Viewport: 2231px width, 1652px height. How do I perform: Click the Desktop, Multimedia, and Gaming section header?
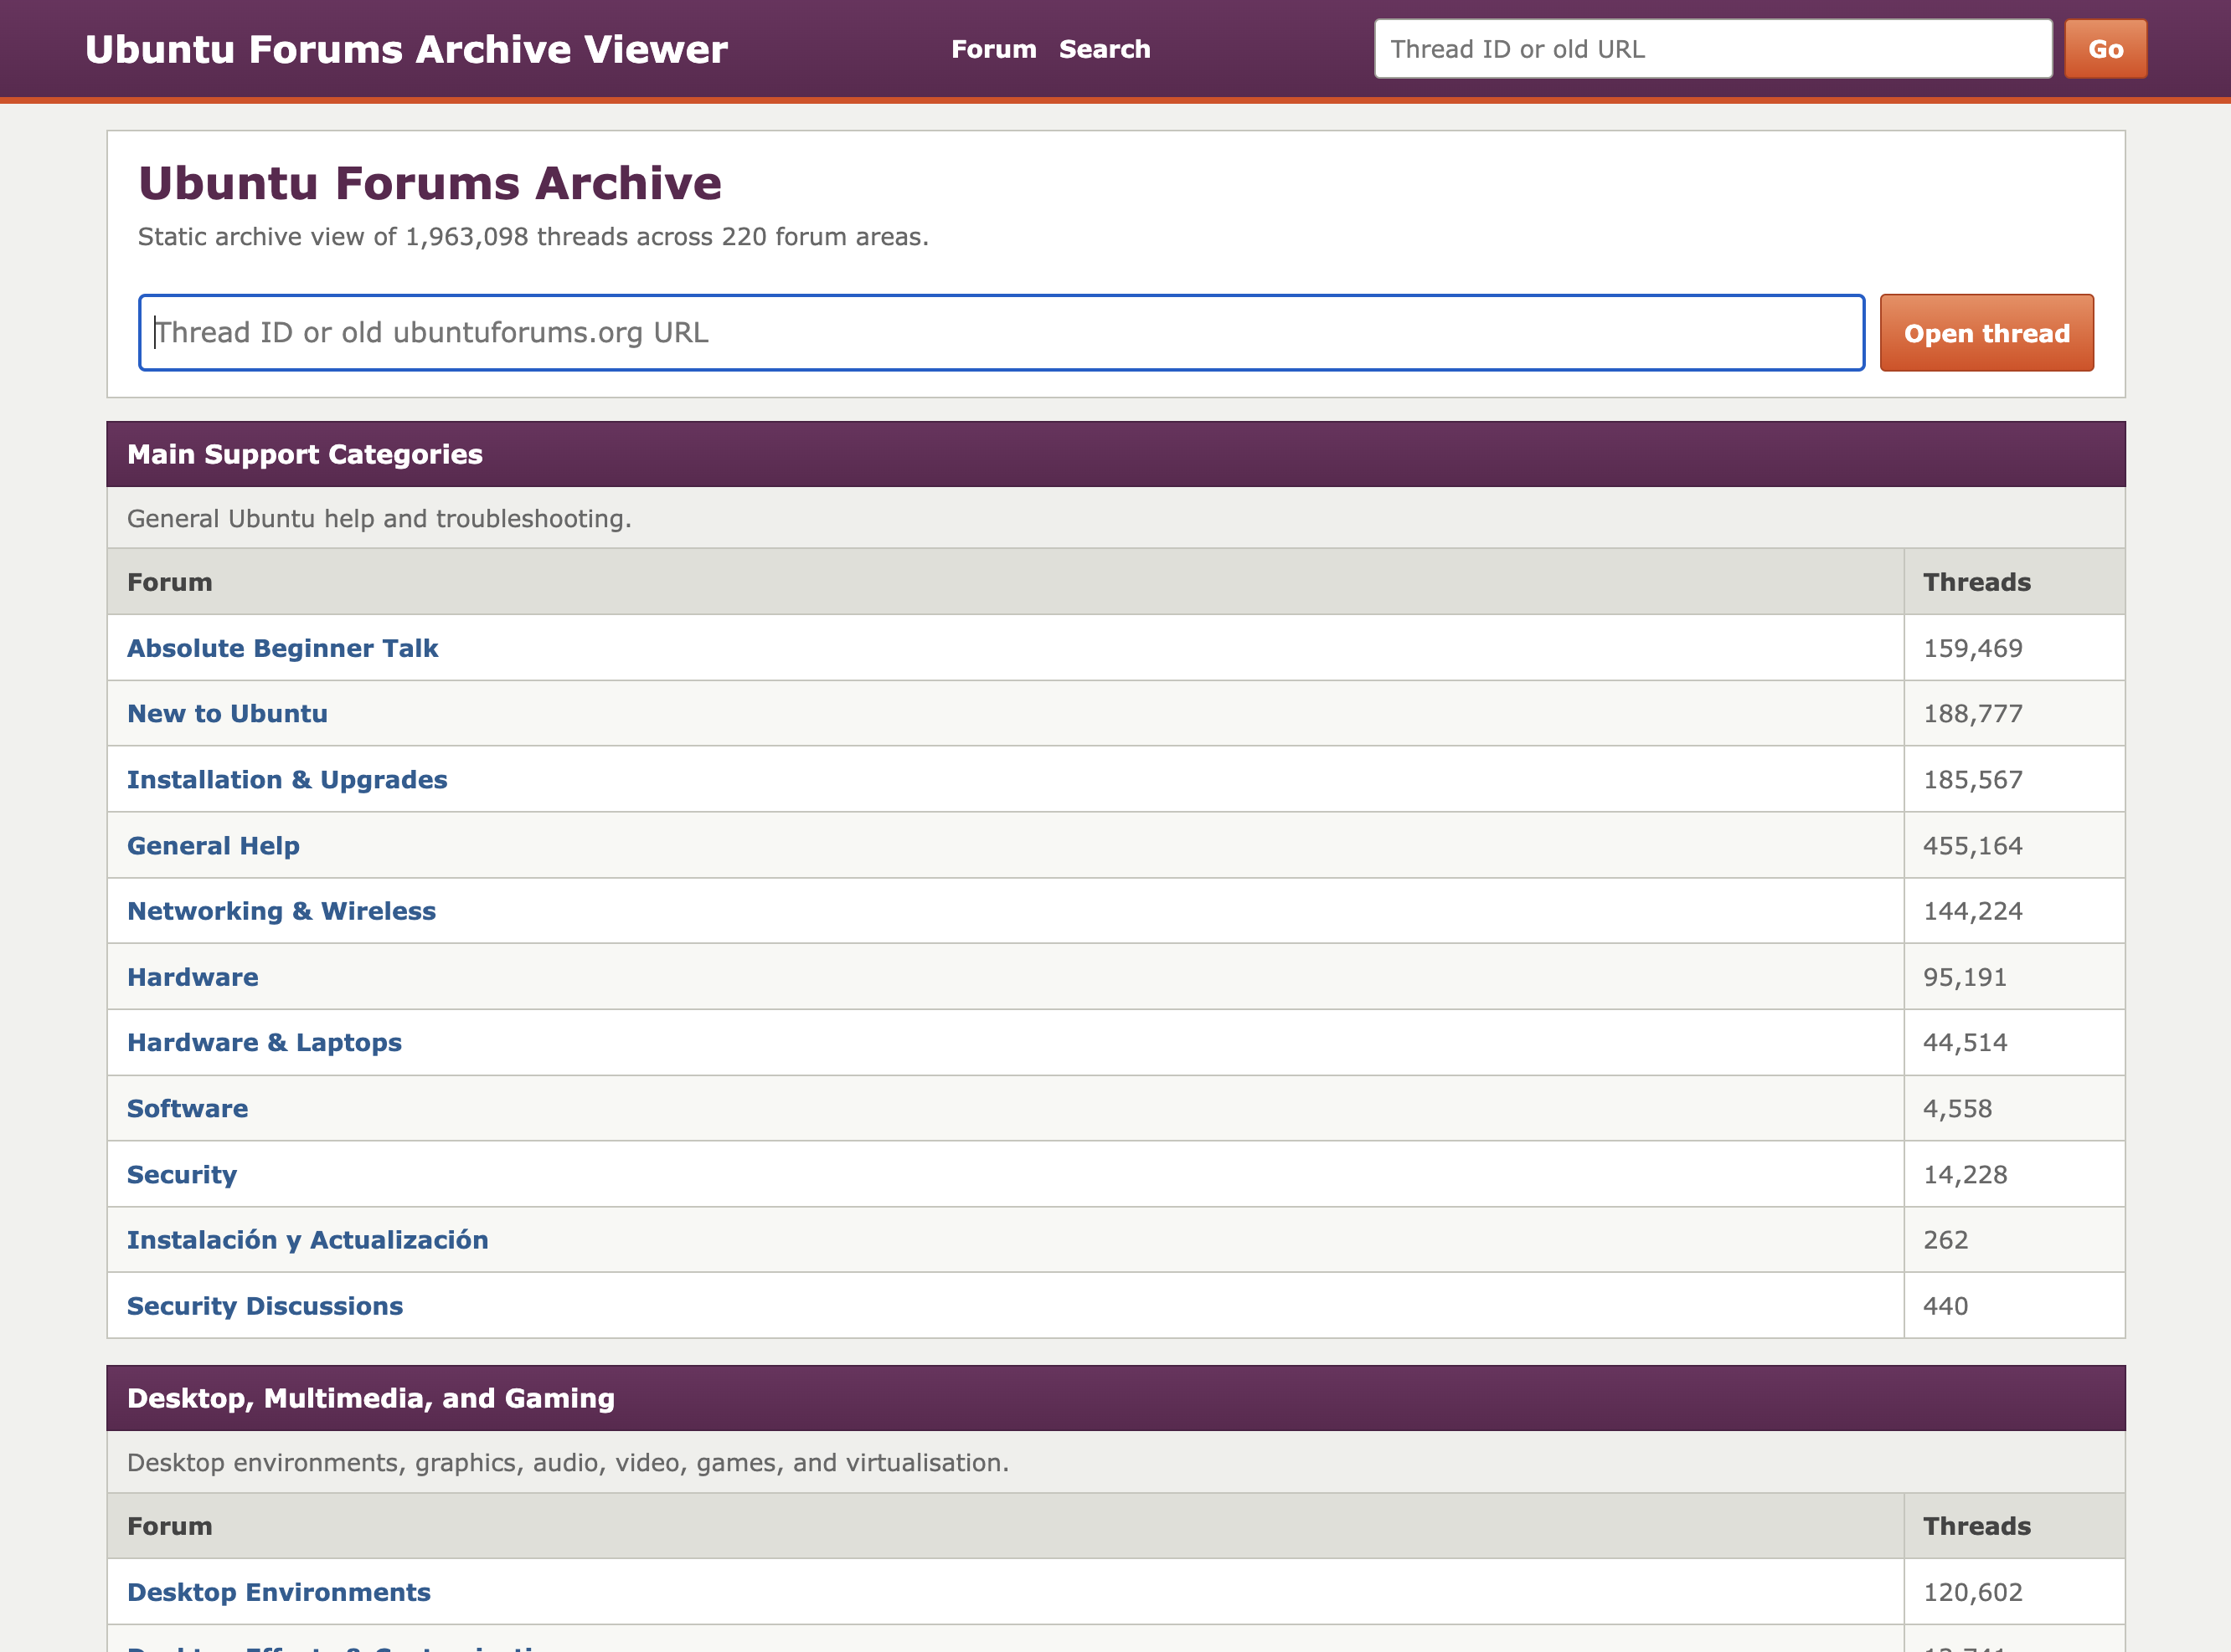pyautogui.click(x=1115, y=1398)
